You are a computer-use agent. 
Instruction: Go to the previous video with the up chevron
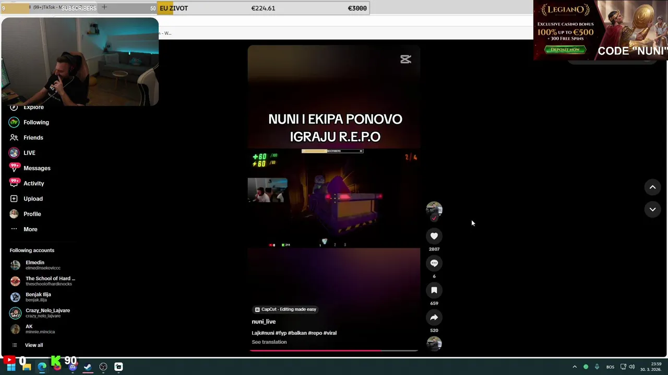pos(652,187)
